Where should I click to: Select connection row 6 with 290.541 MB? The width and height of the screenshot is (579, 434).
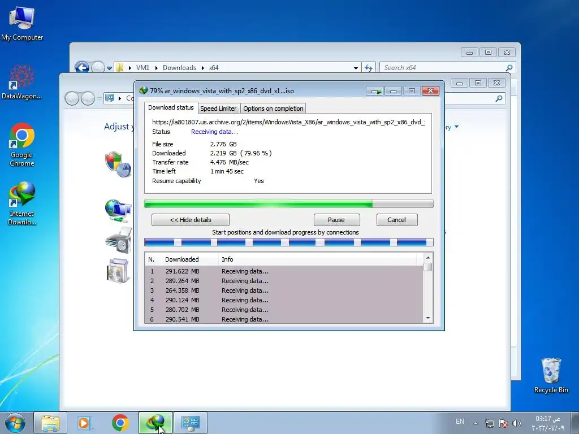click(x=284, y=319)
